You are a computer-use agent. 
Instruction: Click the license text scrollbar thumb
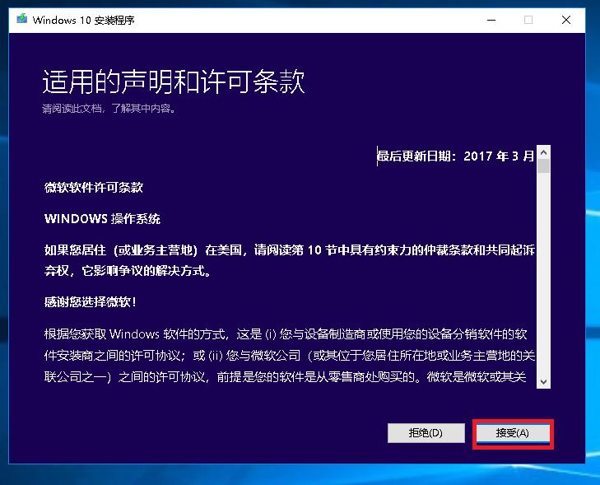click(543, 166)
